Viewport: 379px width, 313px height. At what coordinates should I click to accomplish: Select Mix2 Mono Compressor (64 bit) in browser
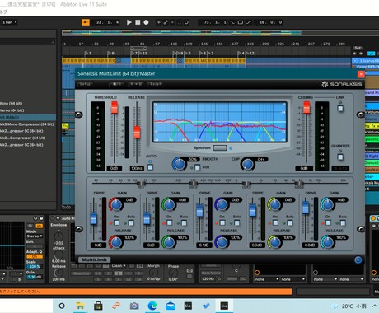(26, 124)
